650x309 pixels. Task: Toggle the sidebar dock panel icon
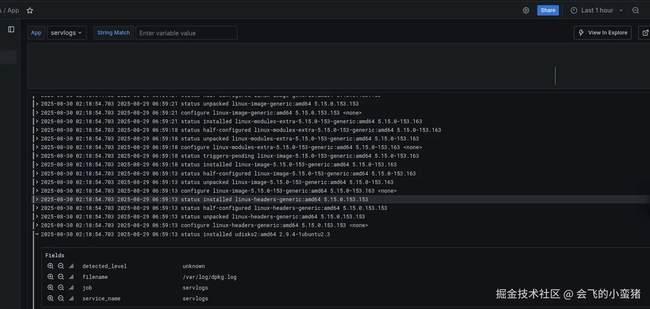(11, 29)
